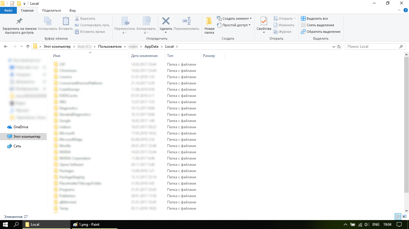Click the New Folder icon

point(209,21)
